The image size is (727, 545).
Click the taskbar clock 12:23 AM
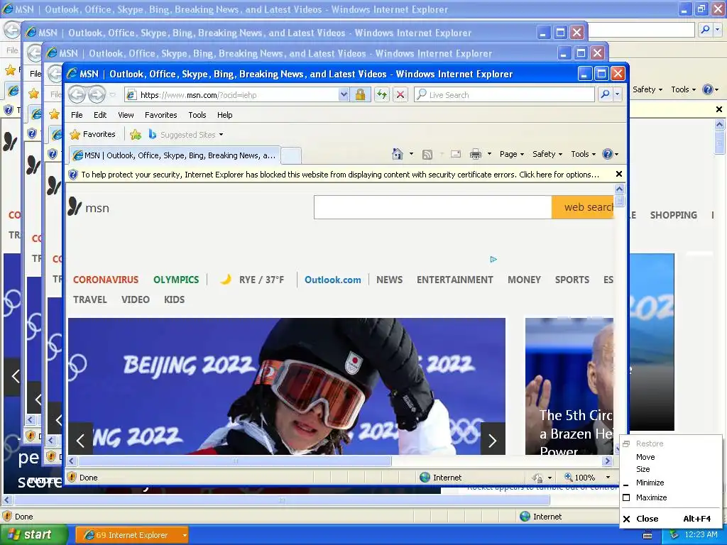point(701,535)
